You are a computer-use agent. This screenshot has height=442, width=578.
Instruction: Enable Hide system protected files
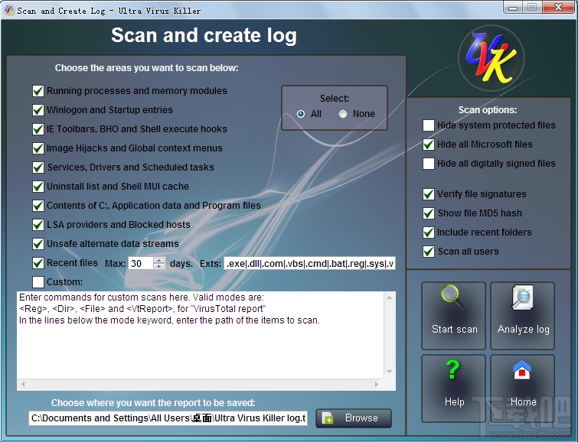click(429, 125)
